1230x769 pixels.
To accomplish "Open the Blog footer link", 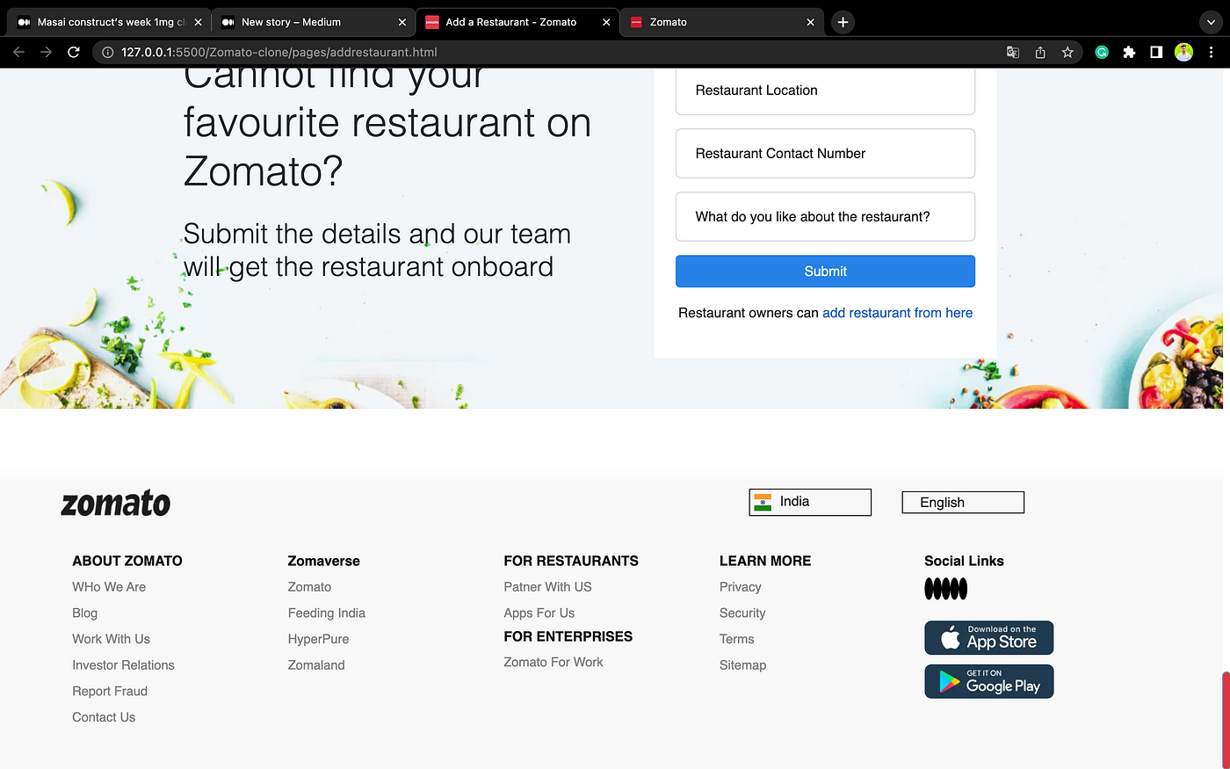I will click(x=84, y=613).
